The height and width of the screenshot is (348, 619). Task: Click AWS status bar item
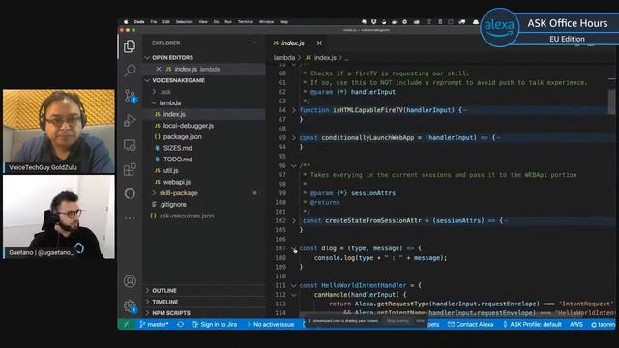[576, 325]
